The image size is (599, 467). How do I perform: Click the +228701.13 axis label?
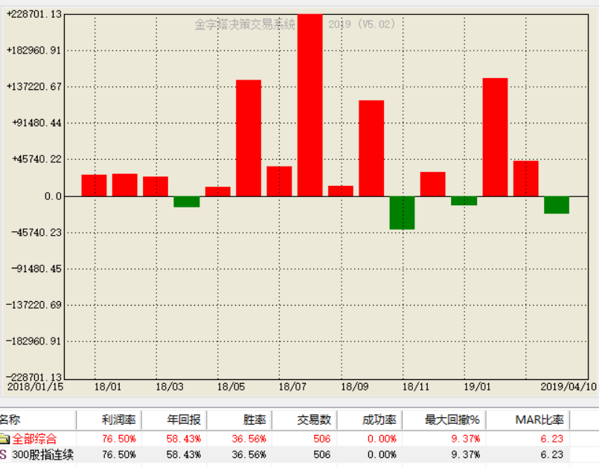(x=33, y=14)
